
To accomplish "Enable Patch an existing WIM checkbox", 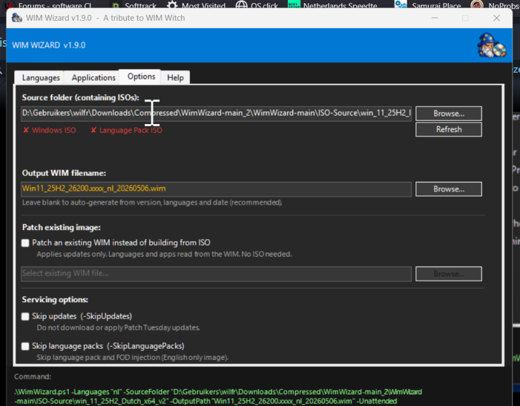I will [x=25, y=243].
